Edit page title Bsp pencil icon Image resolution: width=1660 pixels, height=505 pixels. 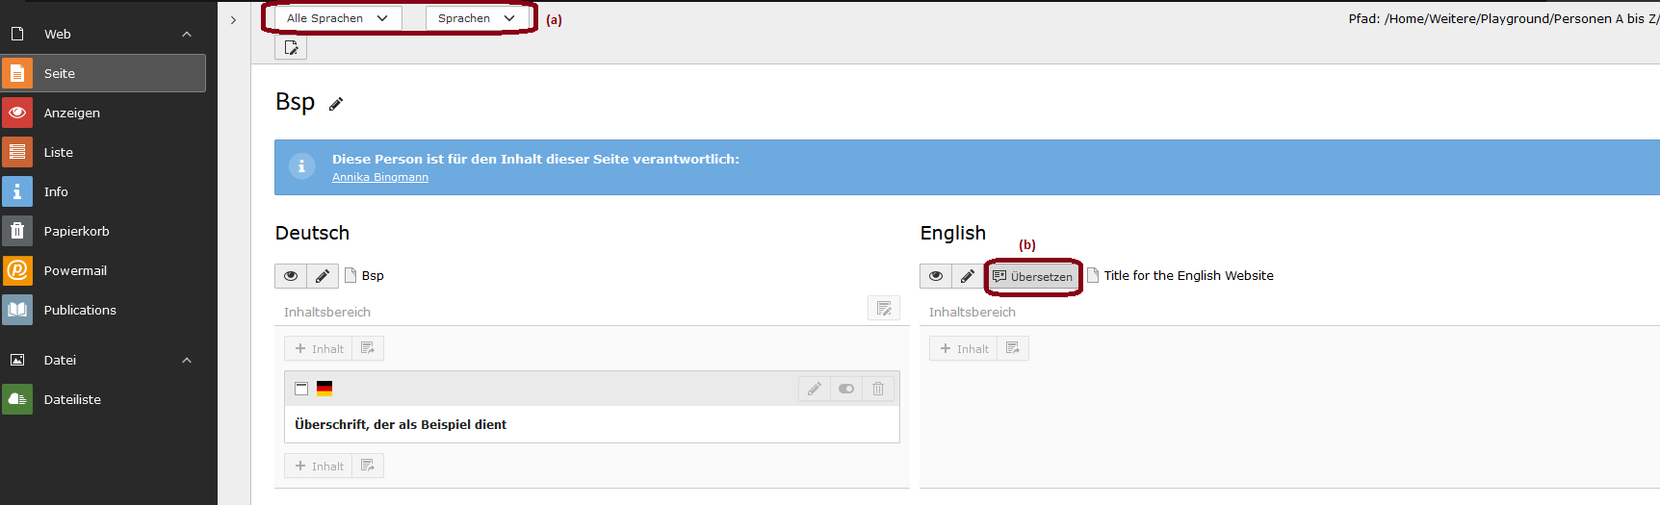point(336,104)
